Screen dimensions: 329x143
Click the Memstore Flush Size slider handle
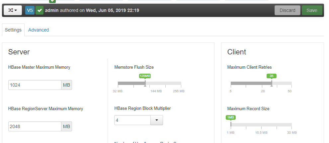(145, 83)
